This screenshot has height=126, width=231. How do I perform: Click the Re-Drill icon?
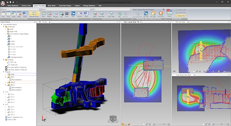pyautogui.click(x=146, y=14)
